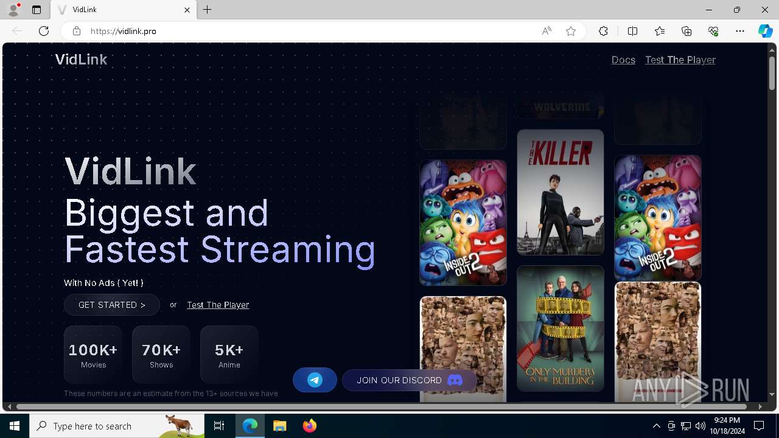779x438 pixels.
Task: Open the Collections icon
Action: 686,31
